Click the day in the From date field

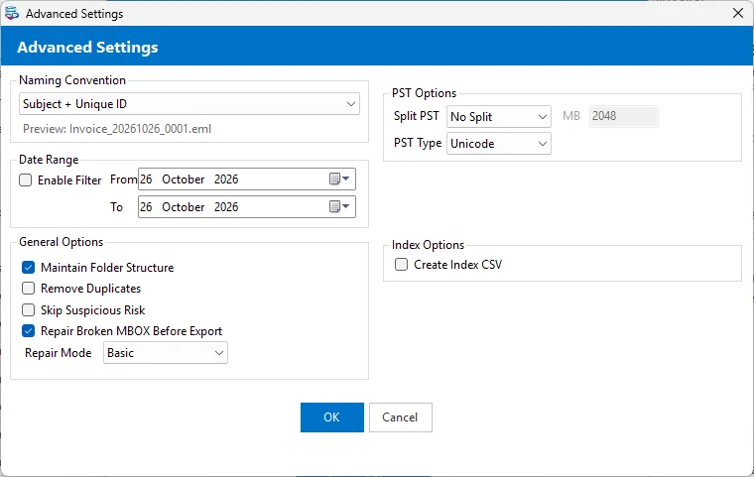click(x=146, y=179)
